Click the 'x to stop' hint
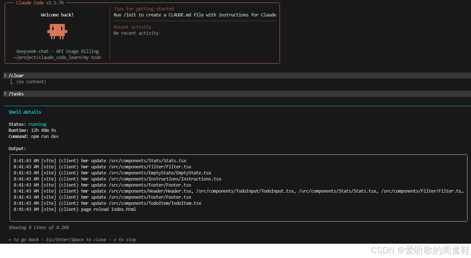This screenshot has width=471, height=258. pos(125,239)
